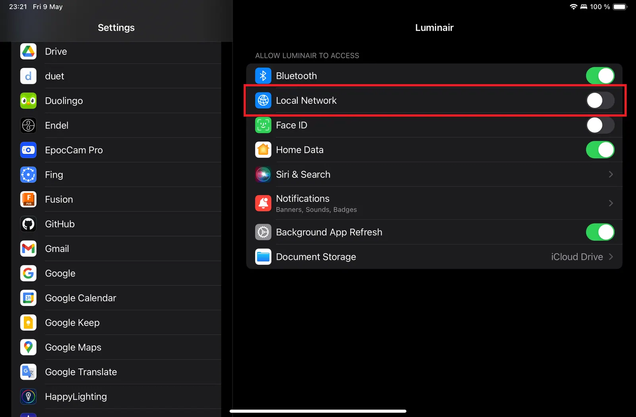Screen dimensions: 636x417
Task: Tap the Endel app icon
Action: (x=28, y=125)
